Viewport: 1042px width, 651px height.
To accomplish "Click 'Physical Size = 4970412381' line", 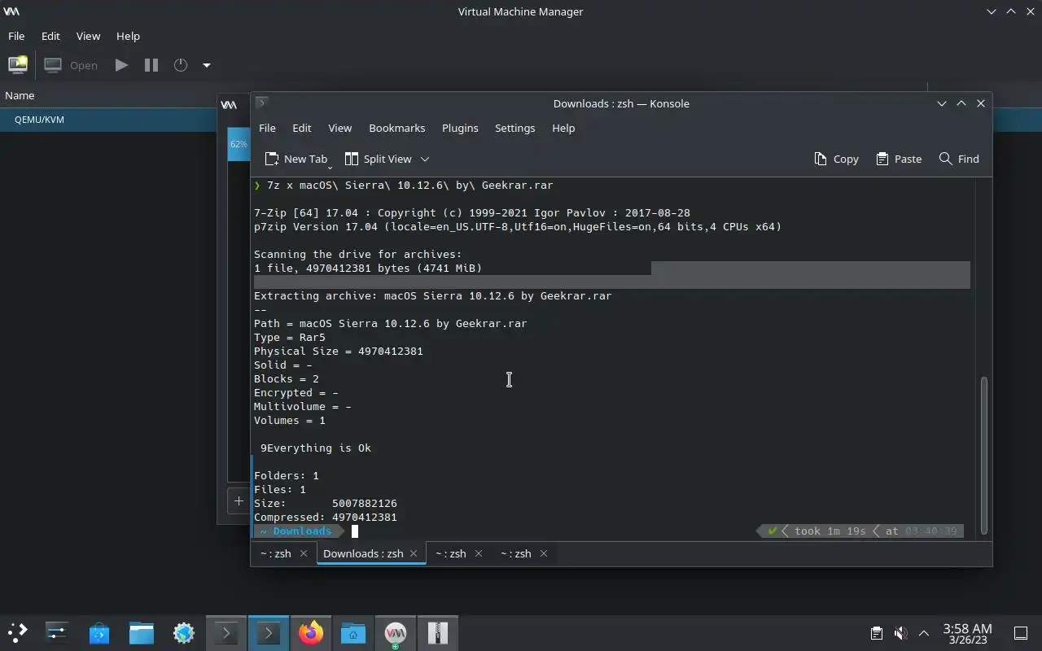I will [x=339, y=351].
